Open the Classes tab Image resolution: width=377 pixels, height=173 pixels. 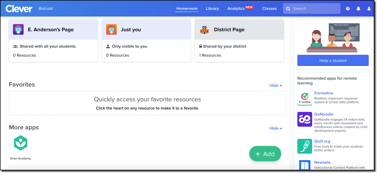(269, 8)
